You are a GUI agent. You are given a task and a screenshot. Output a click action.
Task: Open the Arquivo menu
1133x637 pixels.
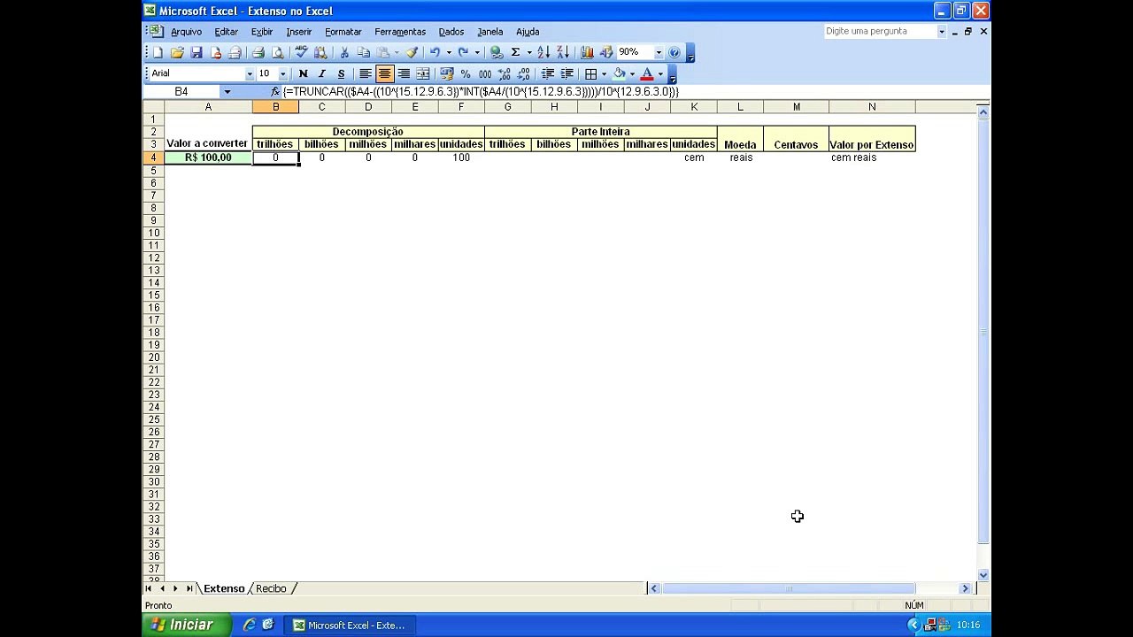tap(186, 31)
